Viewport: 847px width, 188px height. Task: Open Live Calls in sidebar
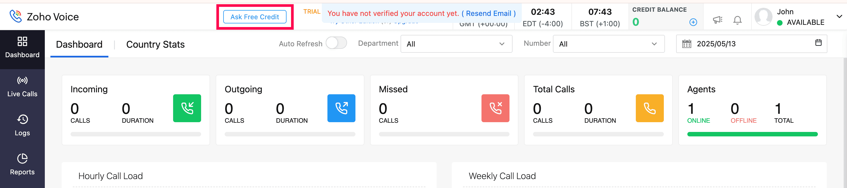(x=22, y=87)
